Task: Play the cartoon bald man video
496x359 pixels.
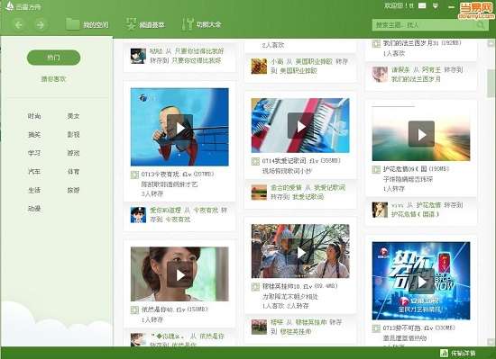Action: pos(179,127)
